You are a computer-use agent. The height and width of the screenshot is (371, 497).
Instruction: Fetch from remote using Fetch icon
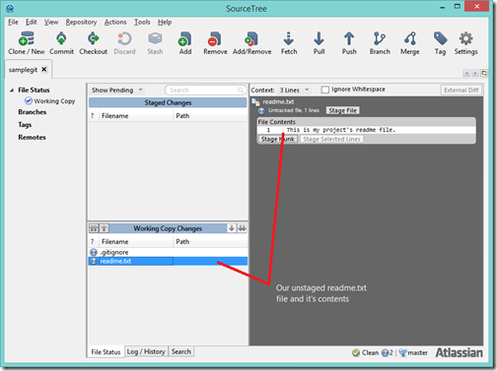point(289,38)
